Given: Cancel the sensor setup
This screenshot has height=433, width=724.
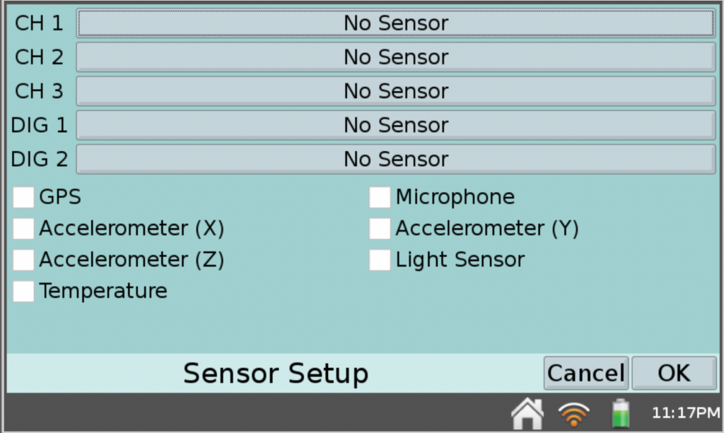Looking at the screenshot, I should [x=585, y=373].
